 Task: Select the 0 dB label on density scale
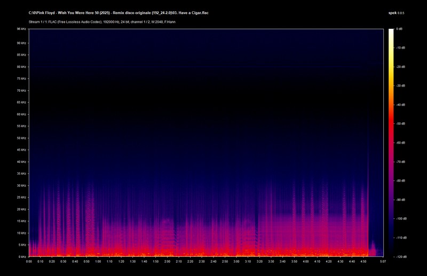tap(400, 29)
